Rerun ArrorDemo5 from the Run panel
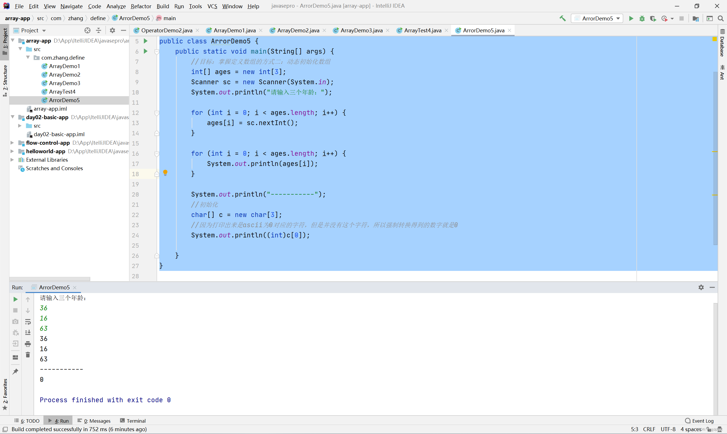The height and width of the screenshot is (434, 727). [x=16, y=299]
